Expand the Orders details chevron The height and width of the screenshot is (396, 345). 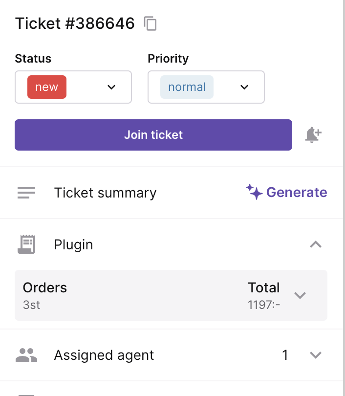point(300,295)
